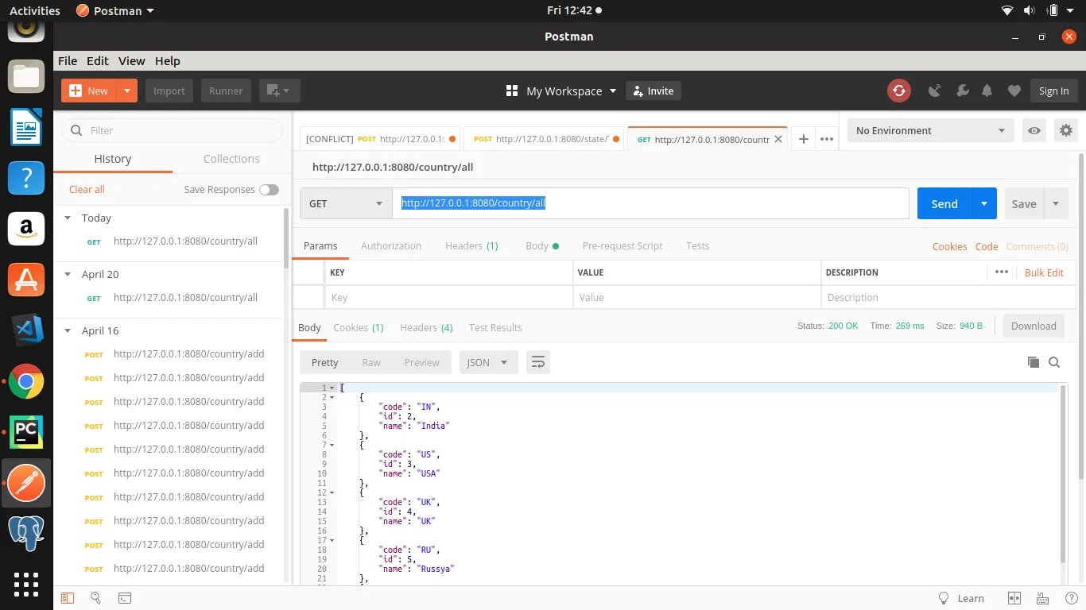Open the satellite capture requests icon
The image size is (1086, 610).
(935, 91)
